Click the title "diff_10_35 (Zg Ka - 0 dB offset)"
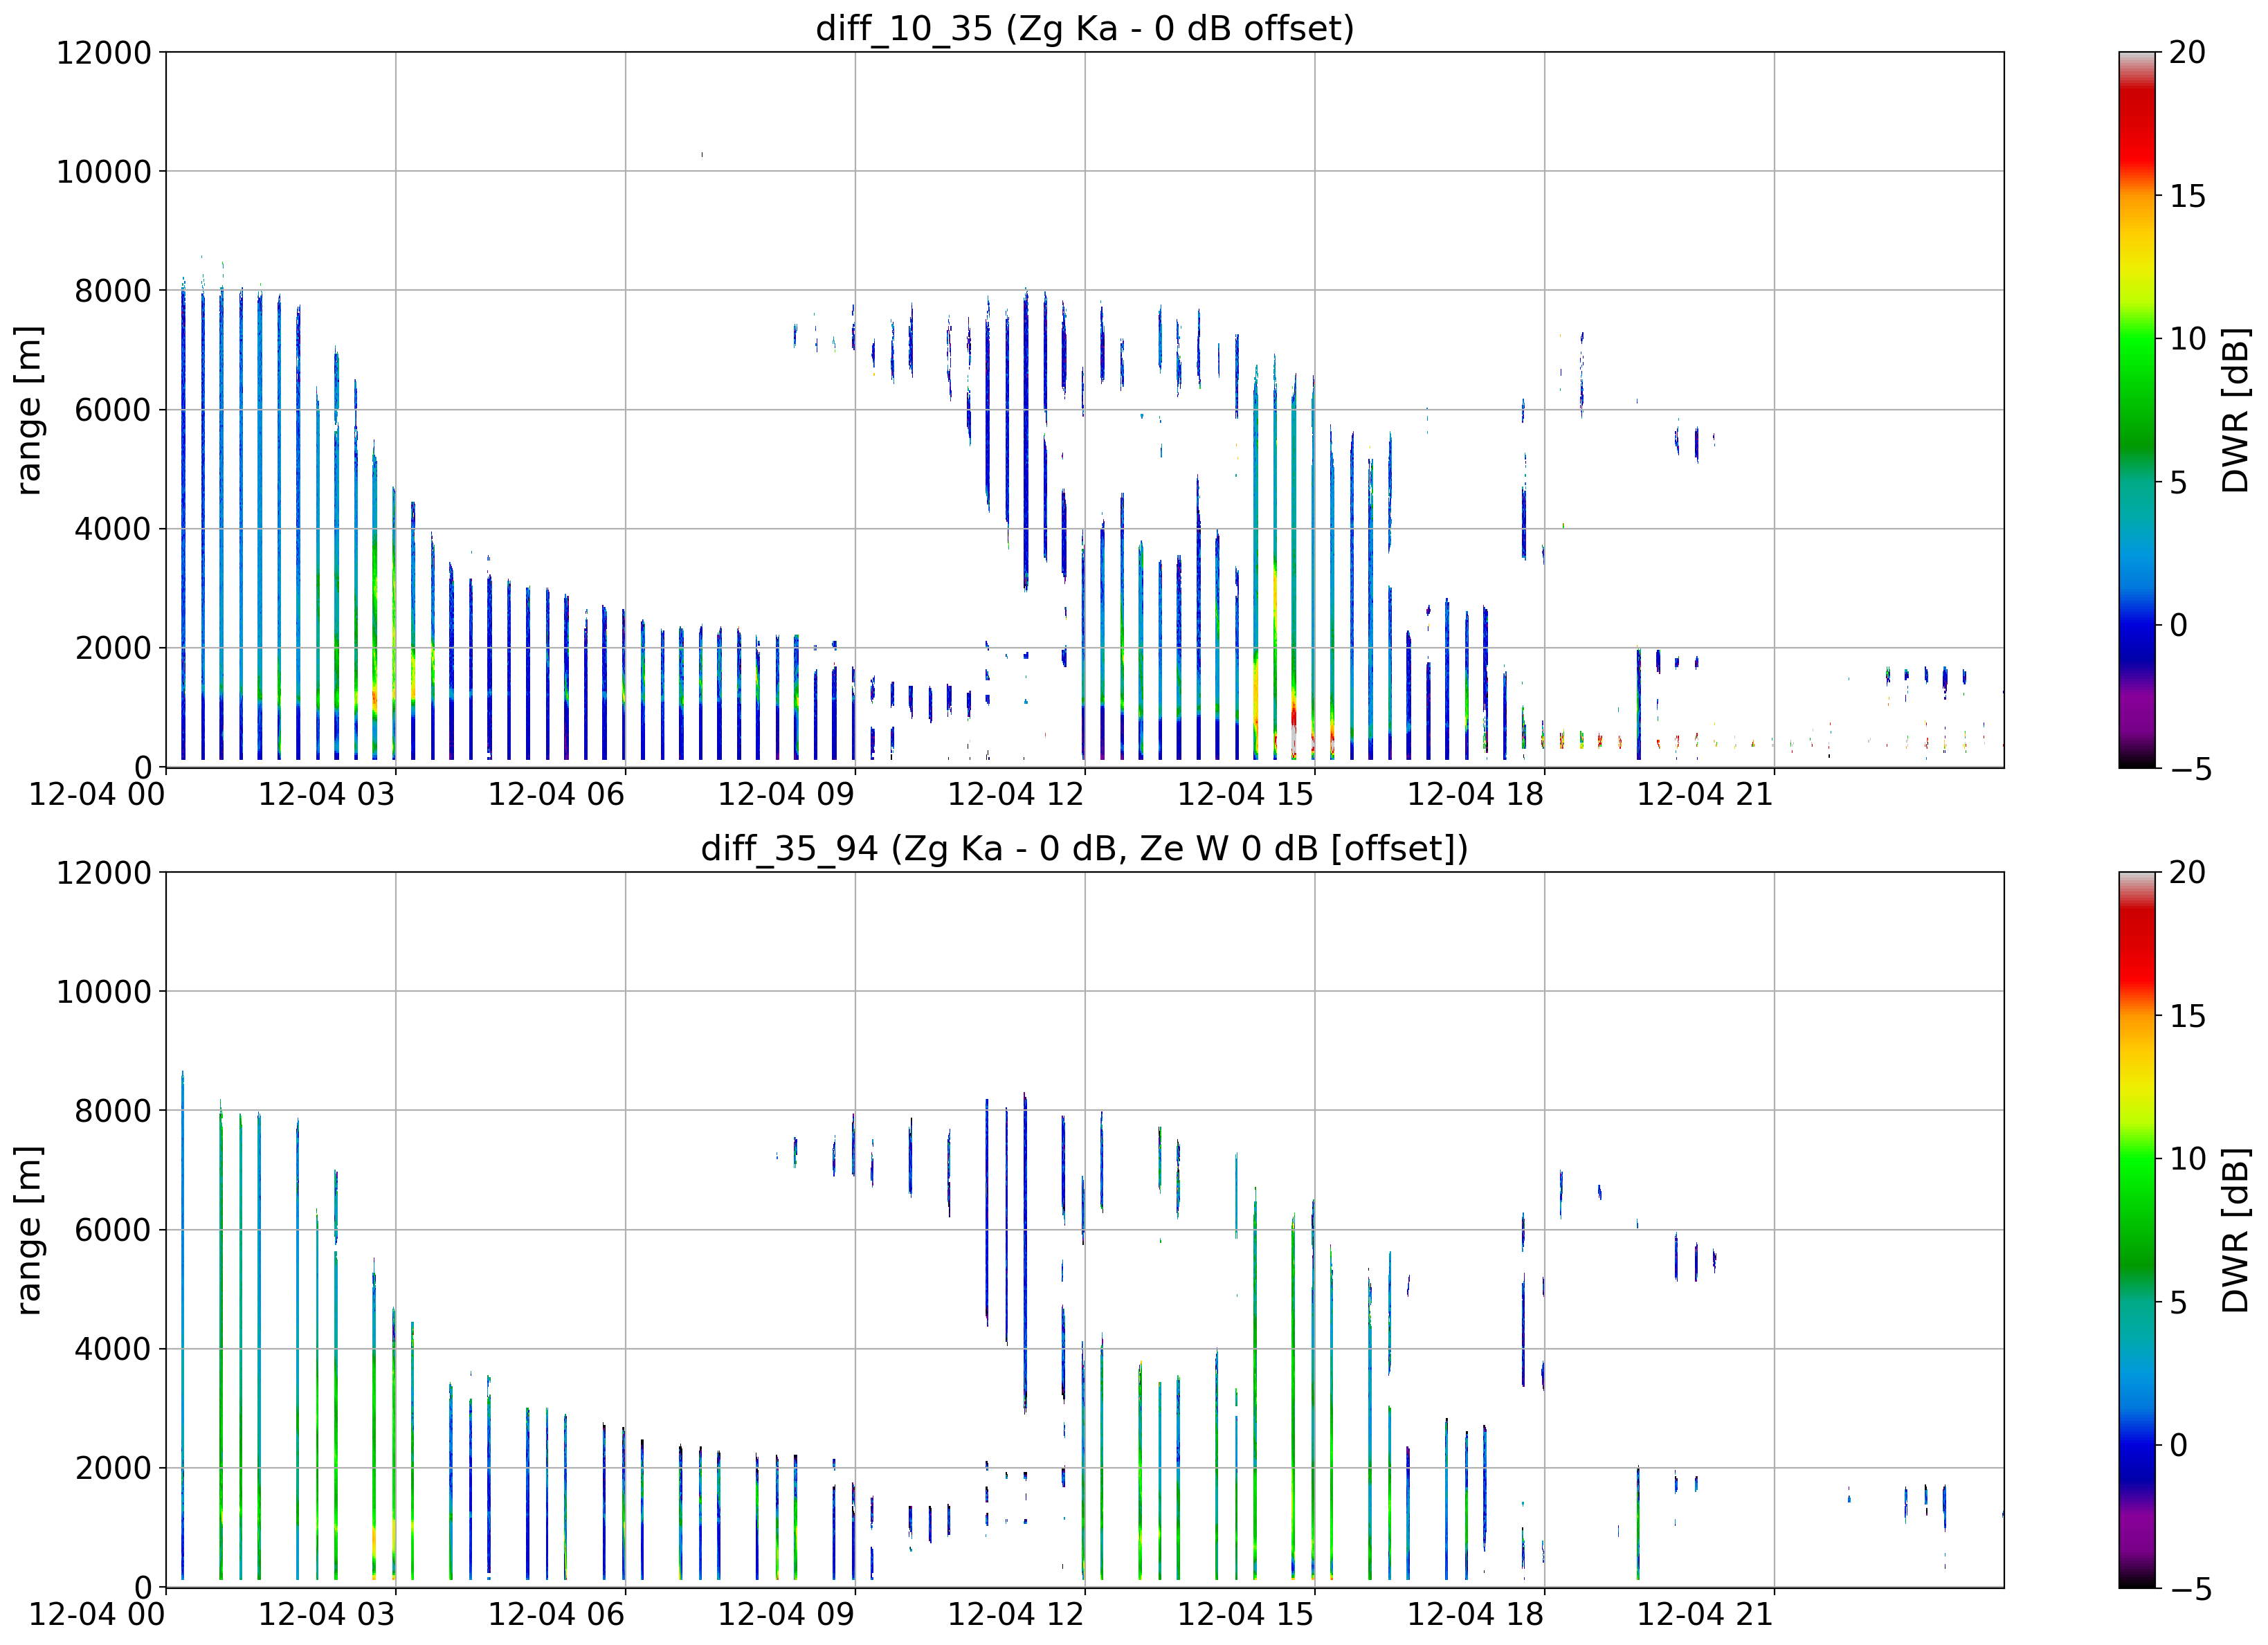The width and height of the screenshot is (2268, 1645). (x=1085, y=28)
